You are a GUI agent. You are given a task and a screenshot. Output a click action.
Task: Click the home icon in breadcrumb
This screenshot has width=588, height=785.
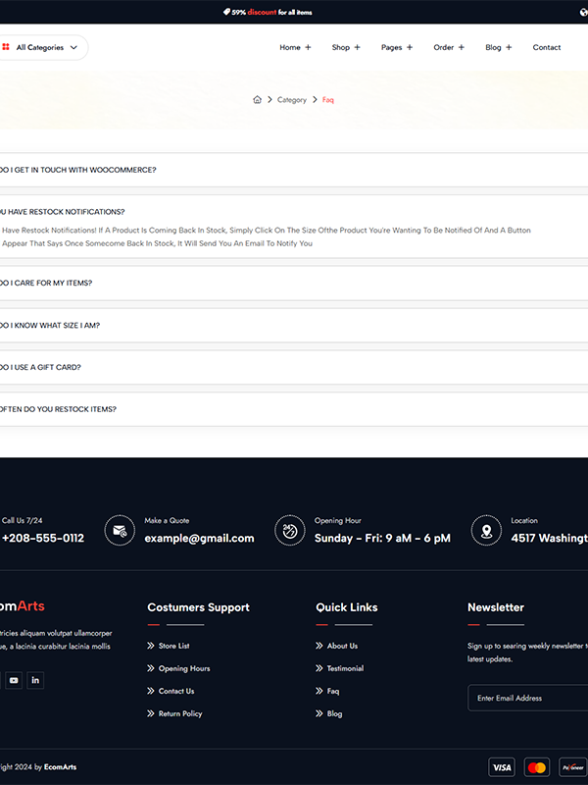[x=257, y=100]
